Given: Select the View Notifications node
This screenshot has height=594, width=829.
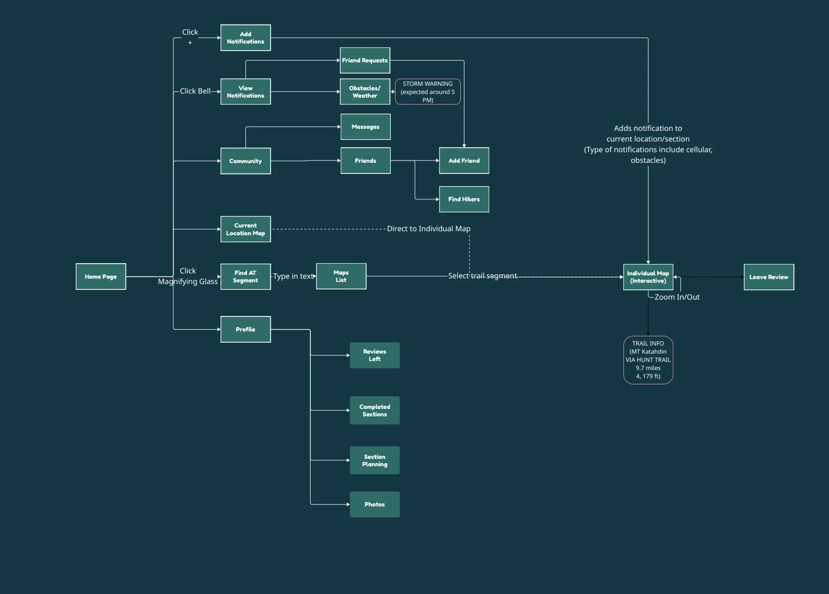Looking at the screenshot, I should pos(245,92).
